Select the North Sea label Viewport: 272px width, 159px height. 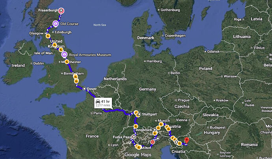tap(100, 25)
